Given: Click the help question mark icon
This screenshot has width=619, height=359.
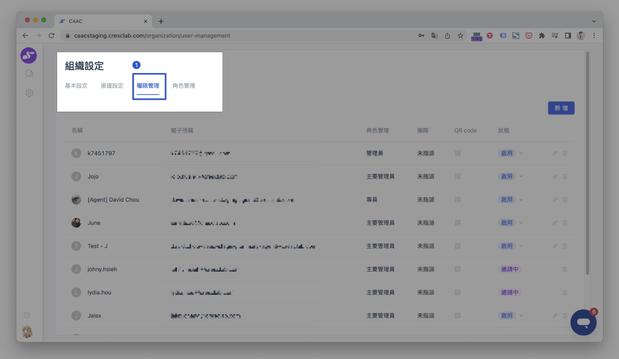Looking at the screenshot, I should tap(27, 315).
